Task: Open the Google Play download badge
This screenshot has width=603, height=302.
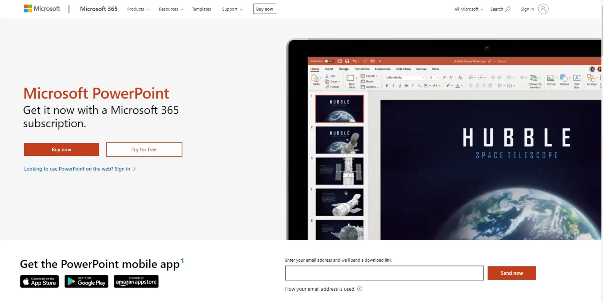Action: coord(86,282)
